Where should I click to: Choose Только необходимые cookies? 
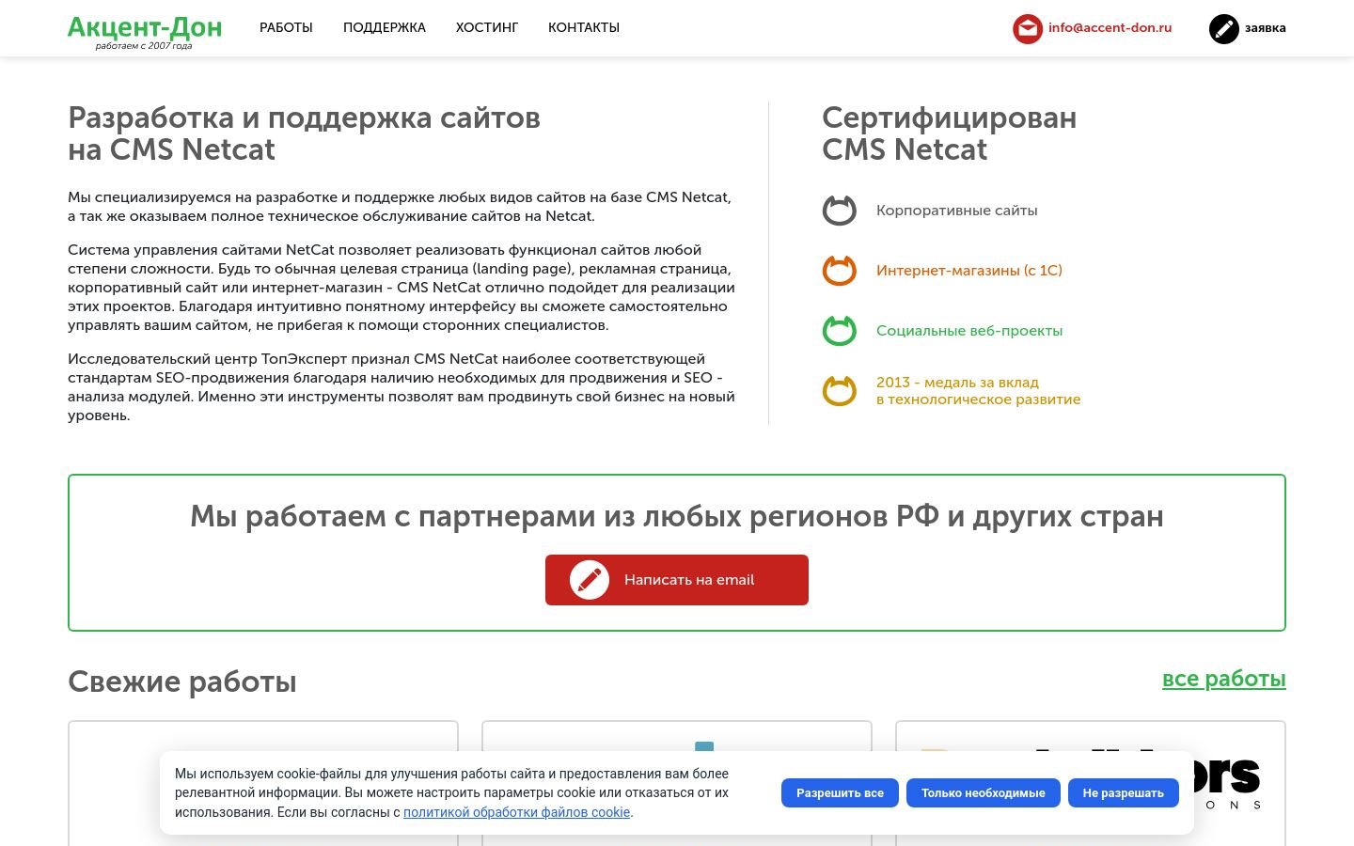tap(983, 793)
